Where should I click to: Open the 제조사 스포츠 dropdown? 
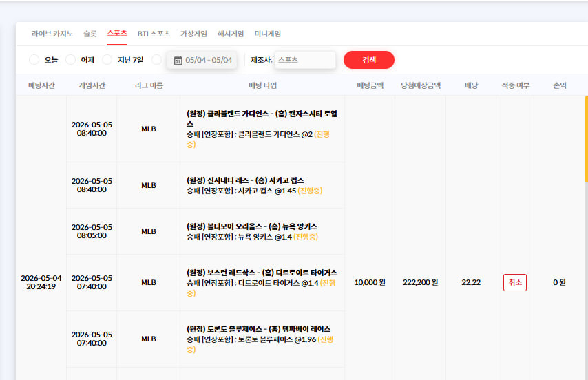pos(305,60)
